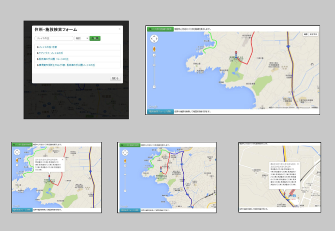
Task: Type in the ソレイユの丘 search input field
Action: pos(54,38)
